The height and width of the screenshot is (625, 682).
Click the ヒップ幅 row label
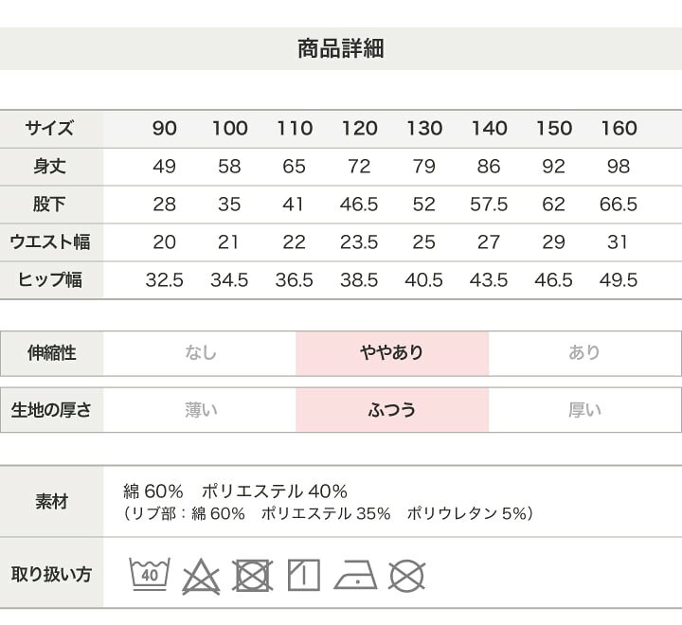(51, 279)
